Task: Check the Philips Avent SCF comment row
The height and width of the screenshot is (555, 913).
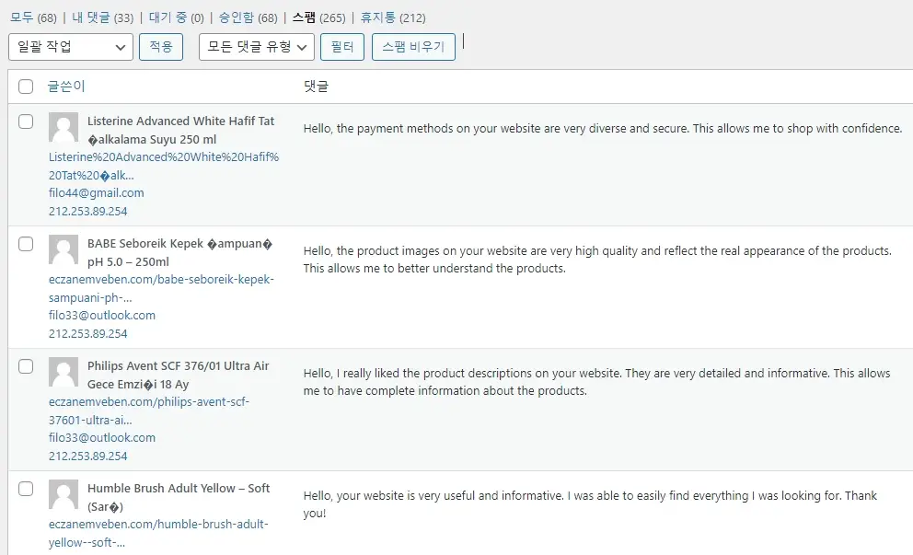Action: (26, 365)
